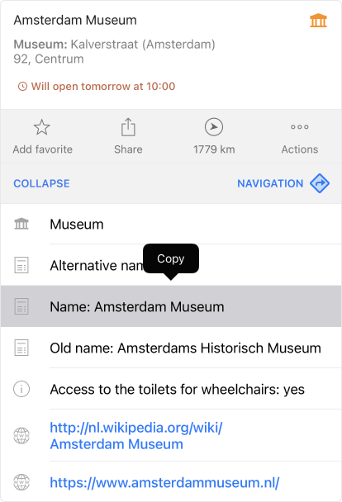Add Amsterdam Museum to favorites star
Viewport: 342px width, 502px height.
(42, 127)
